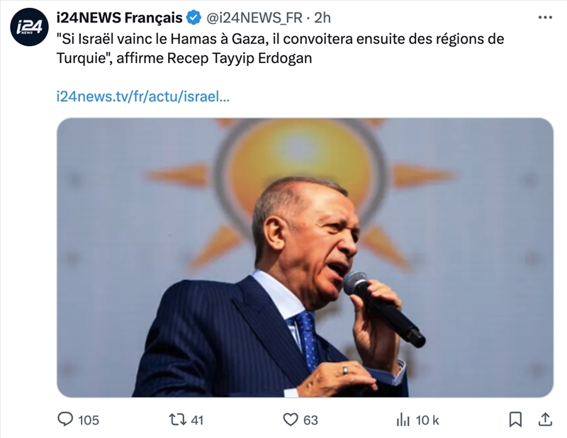Click the 10 k views count
Screen dimensions: 567x438
pyautogui.click(x=427, y=420)
